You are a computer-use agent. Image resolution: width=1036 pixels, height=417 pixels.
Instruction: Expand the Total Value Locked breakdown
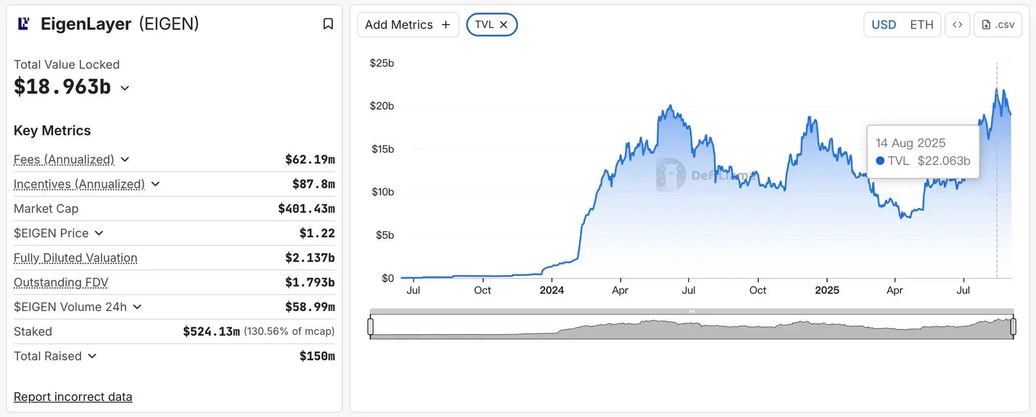[125, 88]
